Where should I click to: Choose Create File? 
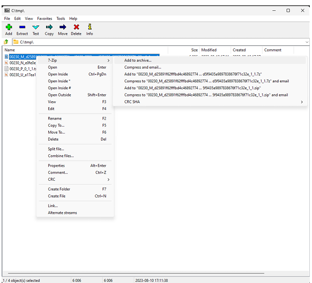(75, 196)
